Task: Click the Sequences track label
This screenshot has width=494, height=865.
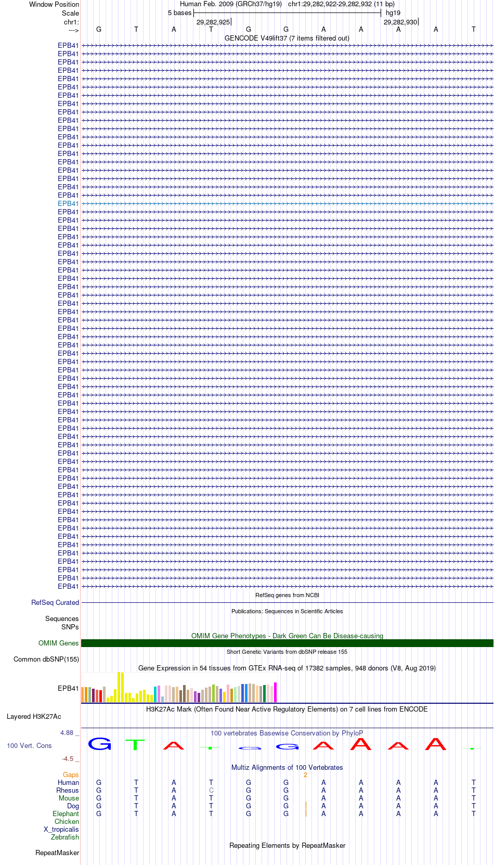Action: [62, 619]
